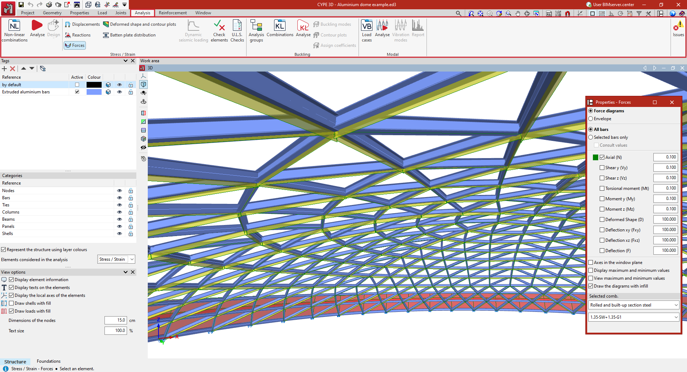Open the 1.35·SW+1.35·G1 combination dropdown
This screenshot has width=687, height=372.
[x=633, y=317]
